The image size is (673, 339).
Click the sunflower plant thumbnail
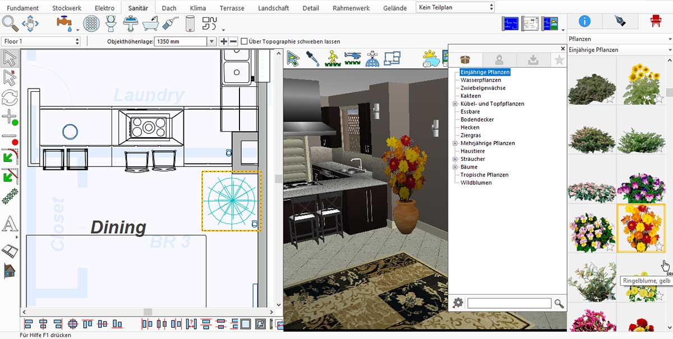[x=642, y=81]
